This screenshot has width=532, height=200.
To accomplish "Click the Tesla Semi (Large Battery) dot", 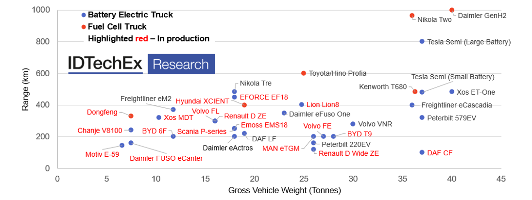I will [422, 41].
